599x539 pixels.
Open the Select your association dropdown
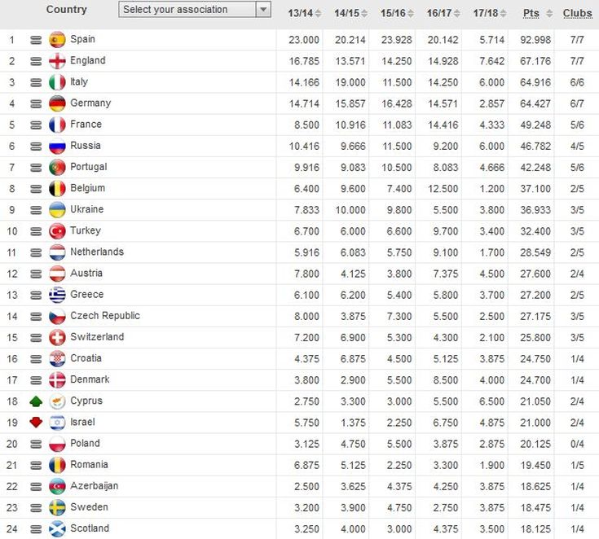(194, 10)
